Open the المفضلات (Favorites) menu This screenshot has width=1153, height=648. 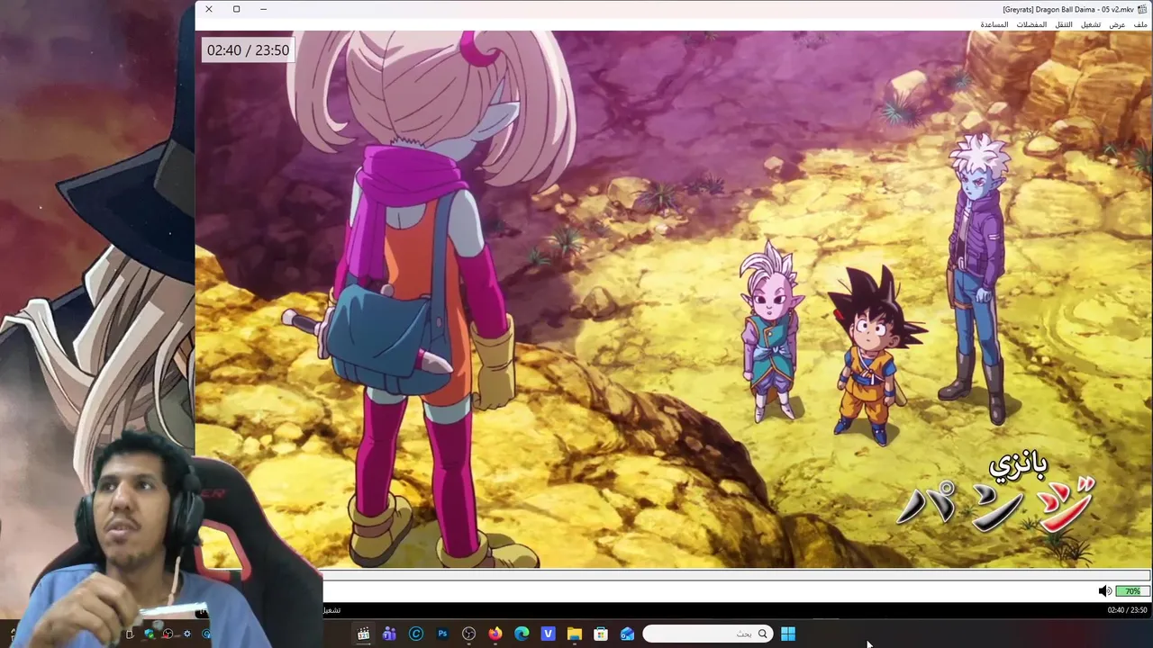tap(1031, 24)
